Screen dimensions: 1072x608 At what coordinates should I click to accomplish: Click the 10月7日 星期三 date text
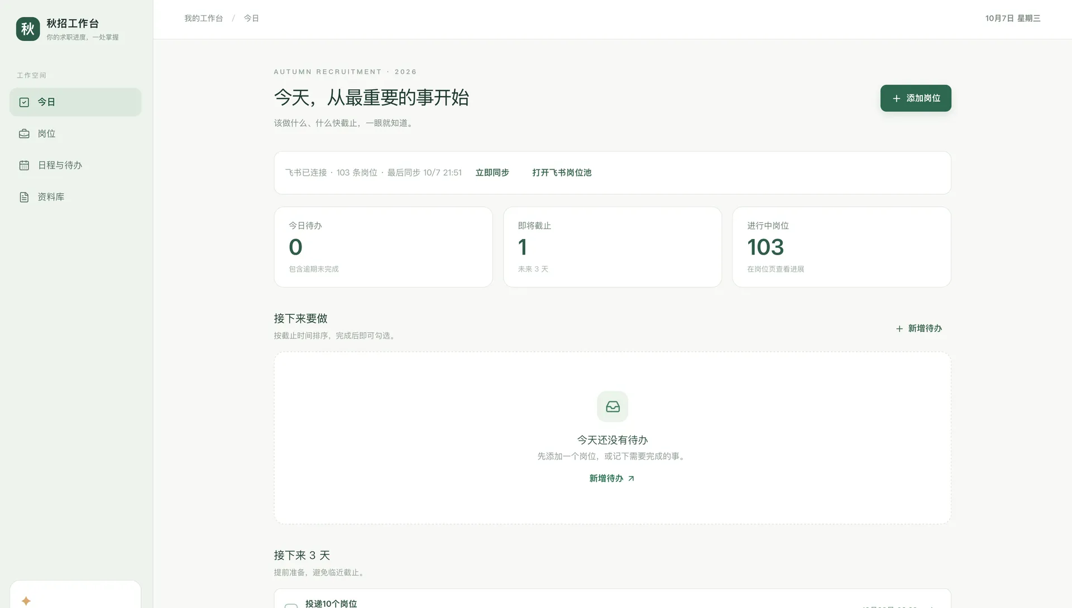(x=1013, y=18)
